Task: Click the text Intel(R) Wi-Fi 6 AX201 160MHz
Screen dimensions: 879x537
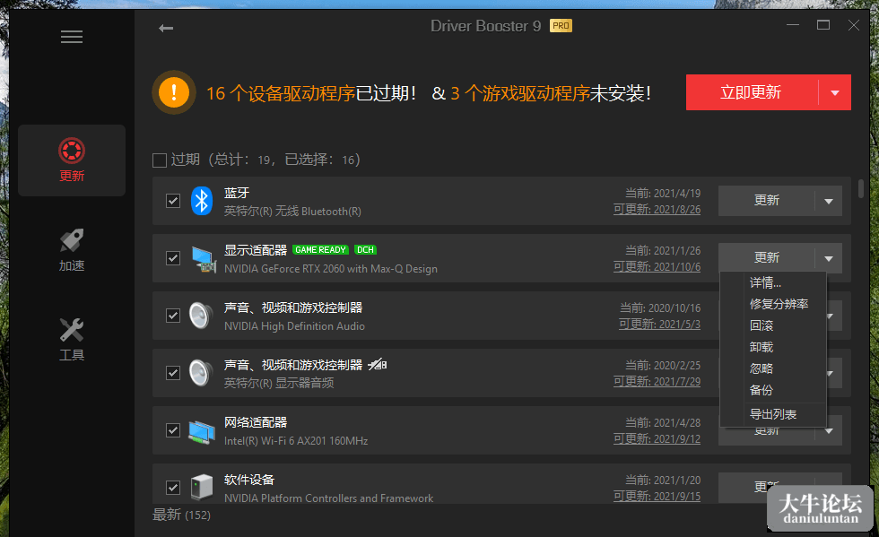Action: pyautogui.click(x=296, y=441)
